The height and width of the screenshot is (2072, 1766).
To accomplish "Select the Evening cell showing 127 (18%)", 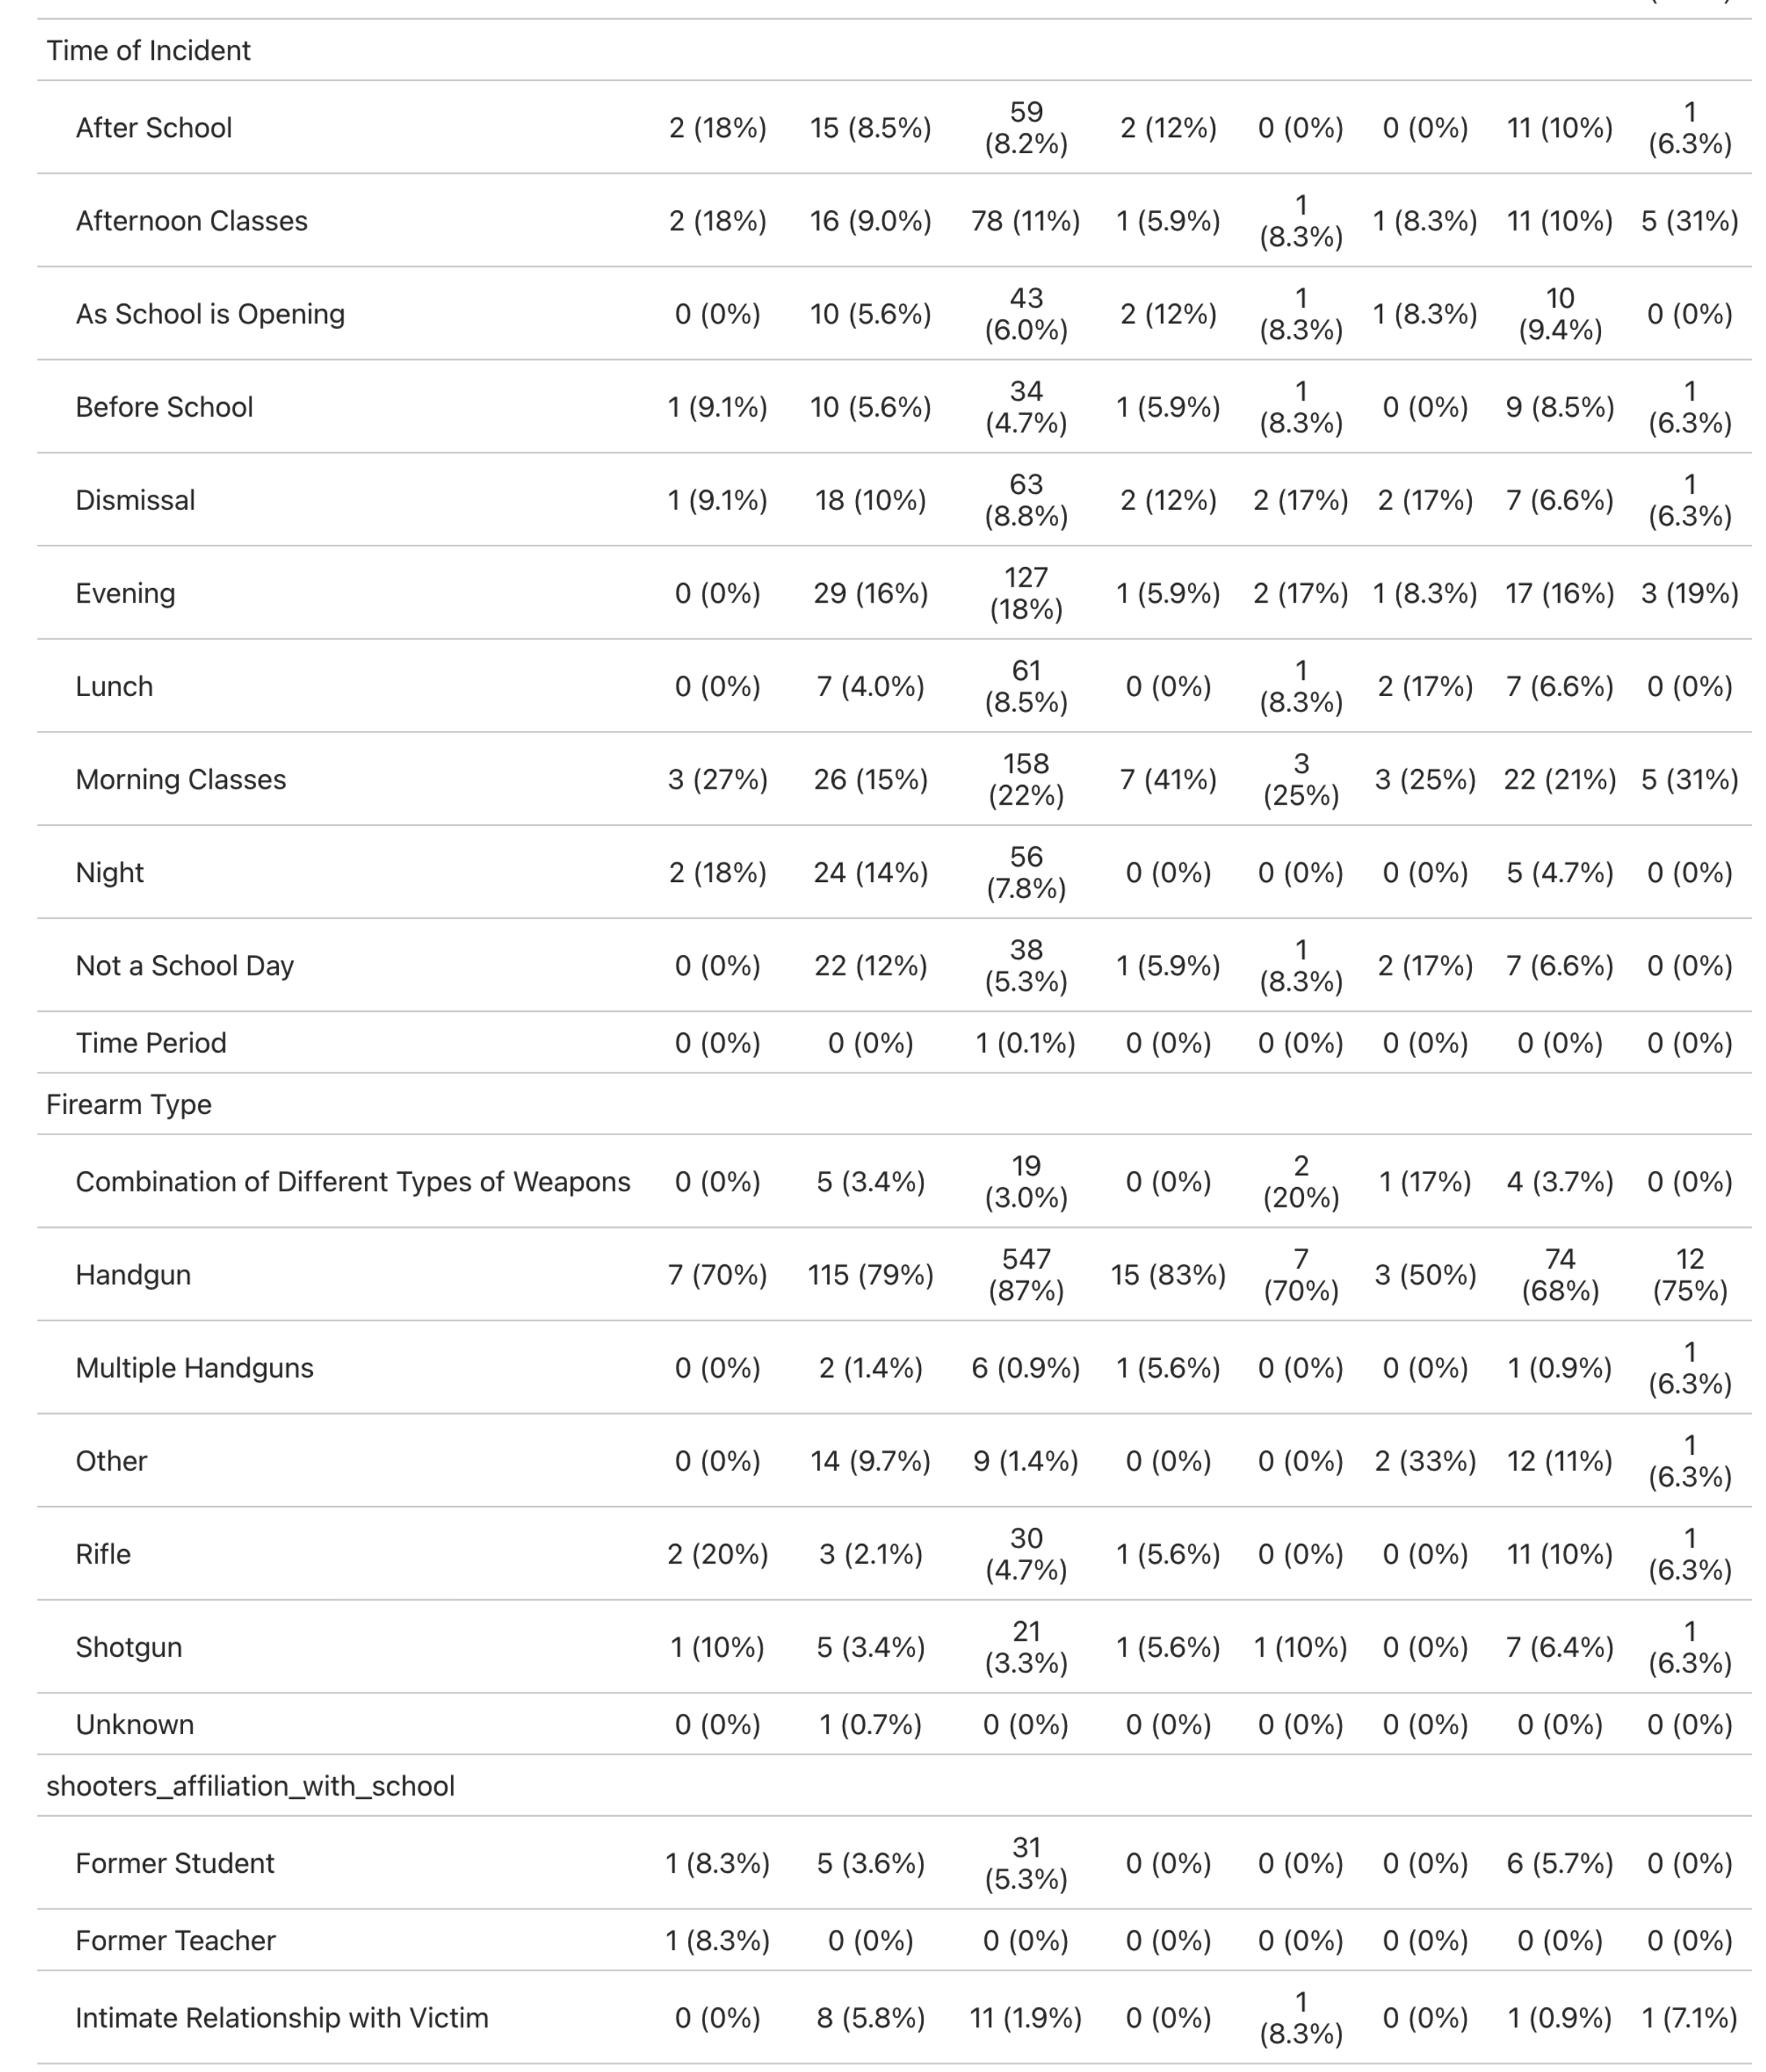I will [1025, 593].
